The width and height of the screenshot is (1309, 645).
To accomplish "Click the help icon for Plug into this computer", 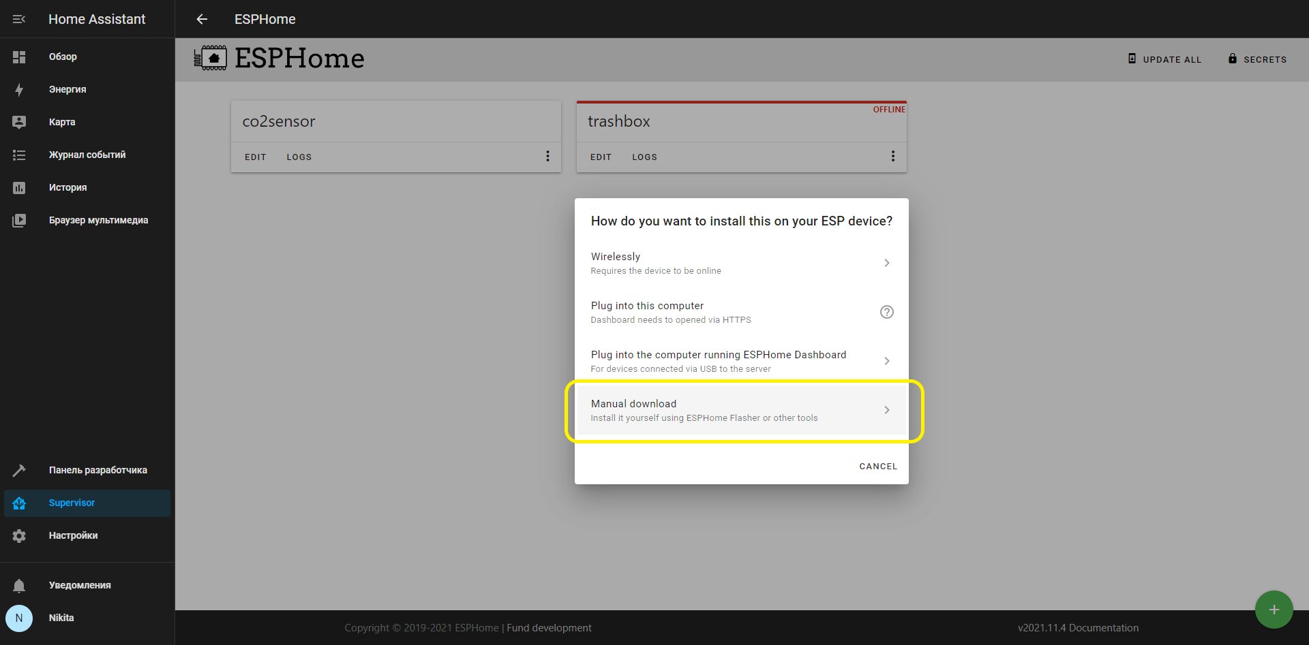I will tap(886, 312).
